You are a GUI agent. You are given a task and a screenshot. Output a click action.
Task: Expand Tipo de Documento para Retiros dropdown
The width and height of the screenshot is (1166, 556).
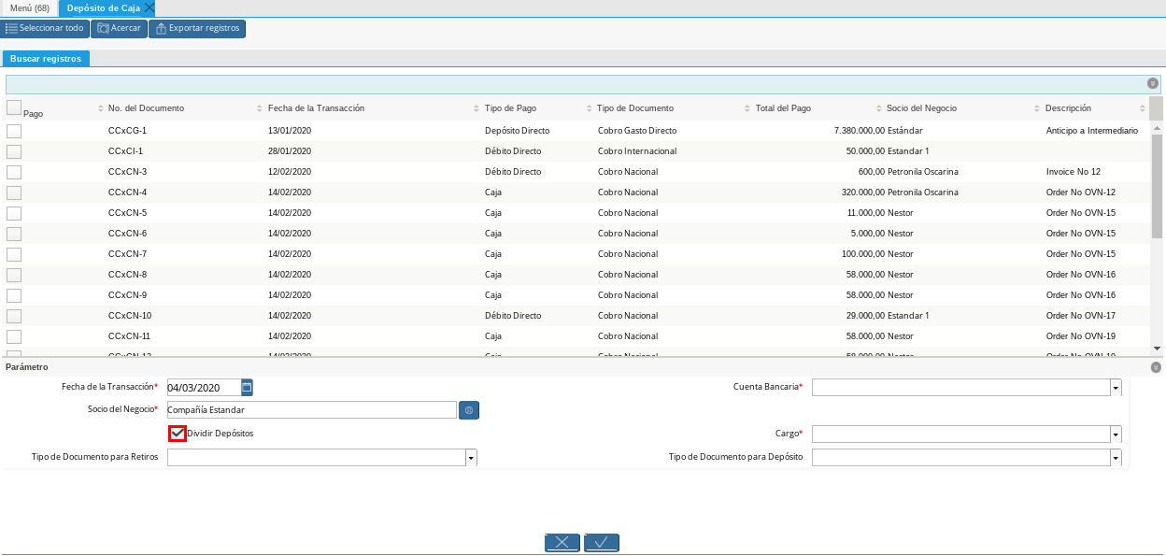tap(471, 458)
